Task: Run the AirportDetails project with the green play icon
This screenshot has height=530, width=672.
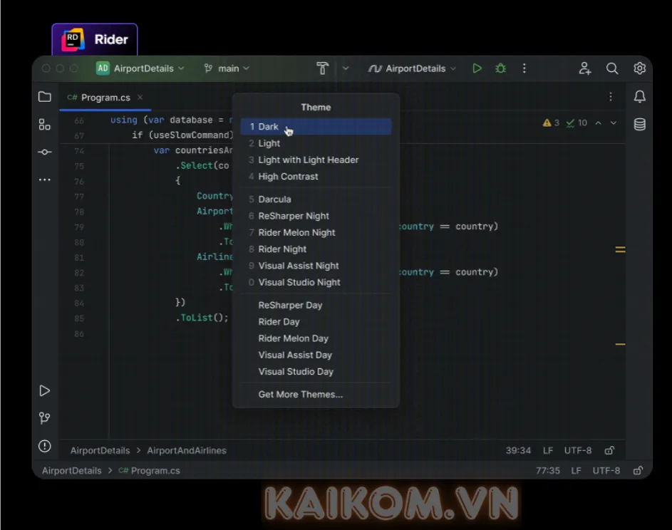Action: point(476,68)
